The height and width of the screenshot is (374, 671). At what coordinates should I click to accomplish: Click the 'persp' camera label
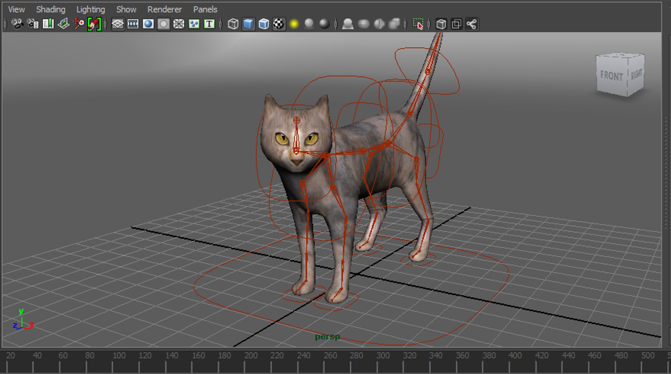coord(327,337)
